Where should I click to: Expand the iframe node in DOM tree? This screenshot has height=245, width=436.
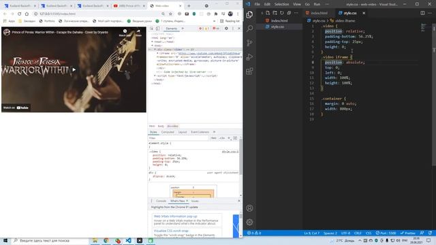coord(157,53)
